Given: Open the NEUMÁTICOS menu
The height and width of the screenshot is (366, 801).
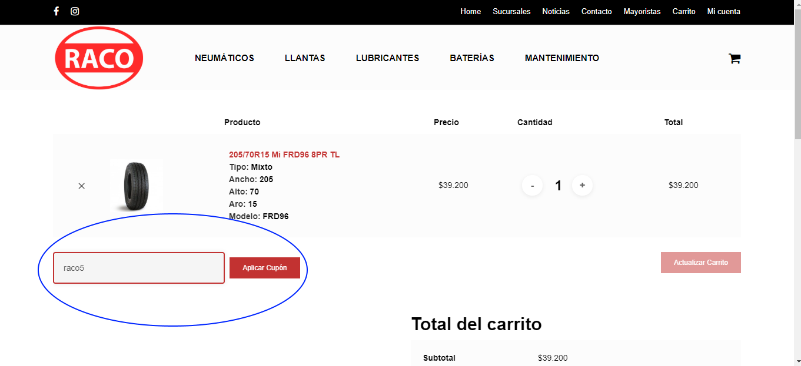Looking at the screenshot, I should (224, 58).
